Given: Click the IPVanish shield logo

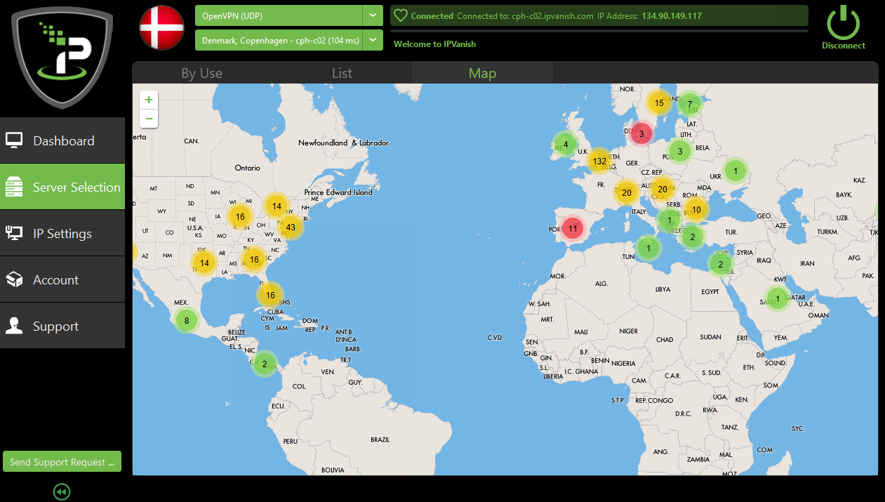Looking at the screenshot, I should click(x=62, y=55).
